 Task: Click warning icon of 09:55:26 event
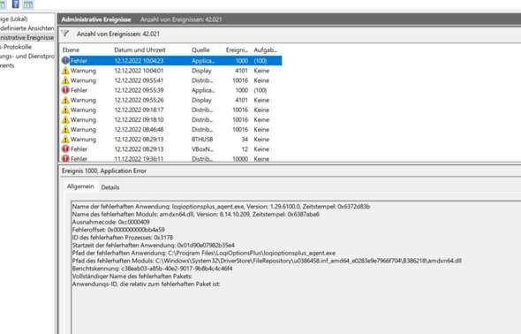pyautogui.click(x=65, y=100)
